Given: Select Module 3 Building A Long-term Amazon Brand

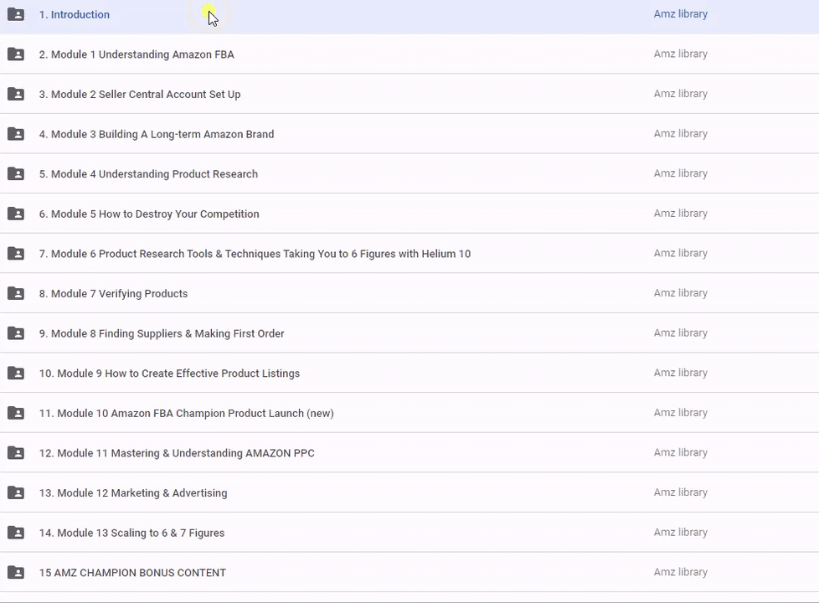Looking at the screenshot, I should point(156,134).
